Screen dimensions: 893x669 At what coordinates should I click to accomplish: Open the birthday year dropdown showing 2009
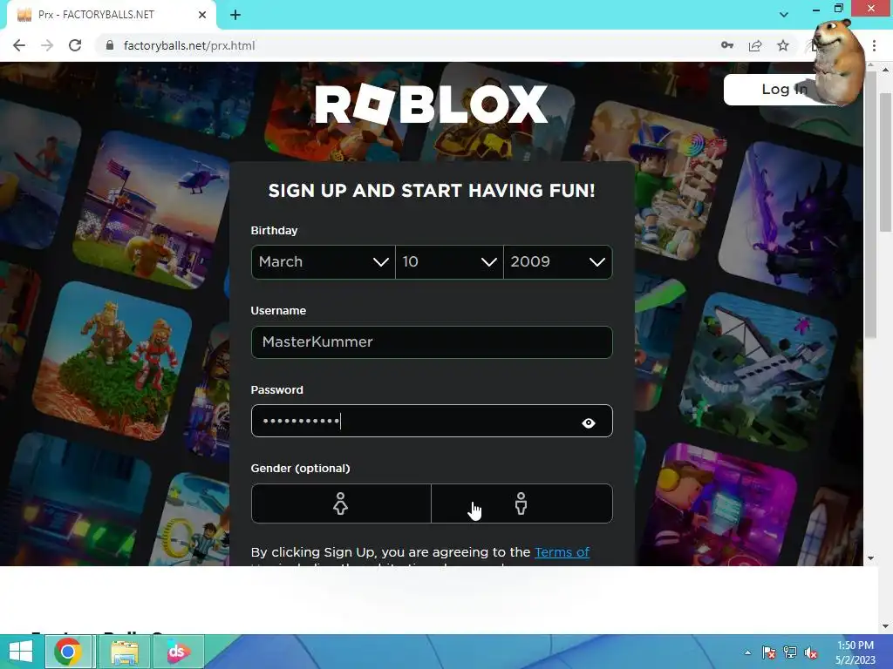coord(558,262)
